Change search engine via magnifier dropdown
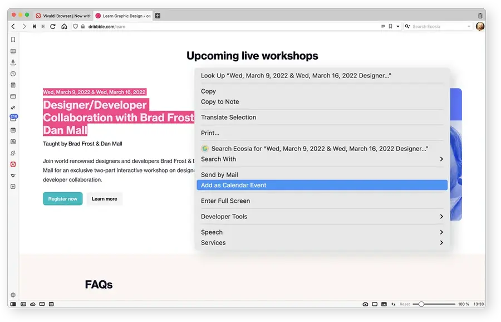The width and height of the screenshot is (501, 322). pos(407,27)
